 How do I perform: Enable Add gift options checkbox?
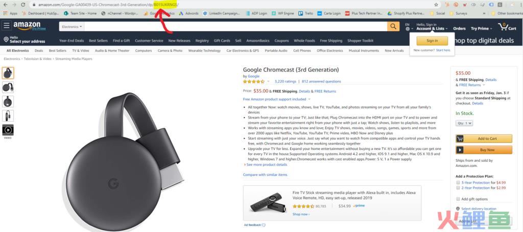(458, 199)
